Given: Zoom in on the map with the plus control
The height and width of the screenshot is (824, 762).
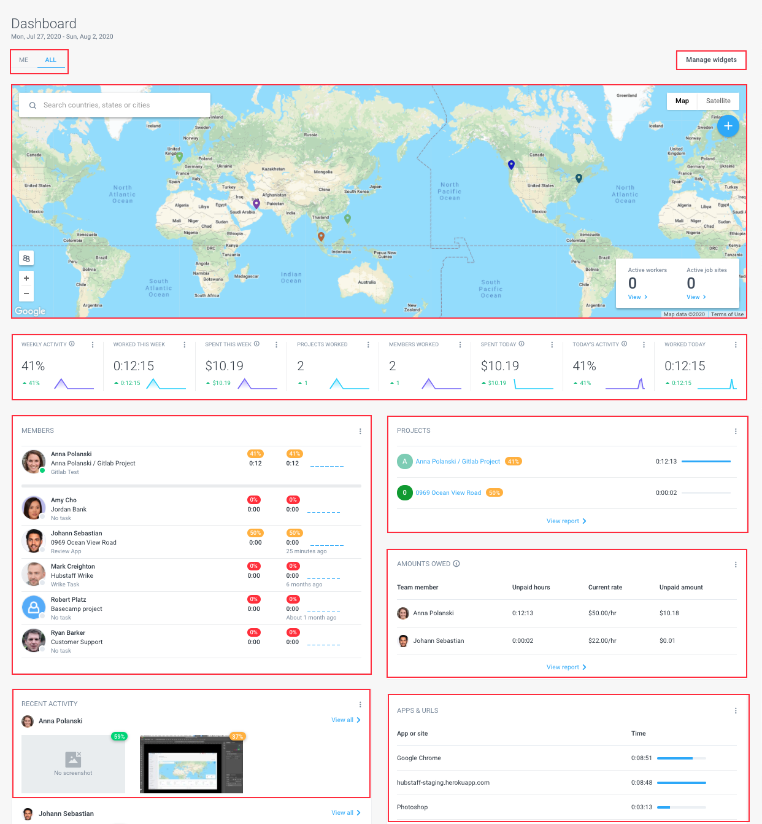Looking at the screenshot, I should pyautogui.click(x=26, y=278).
